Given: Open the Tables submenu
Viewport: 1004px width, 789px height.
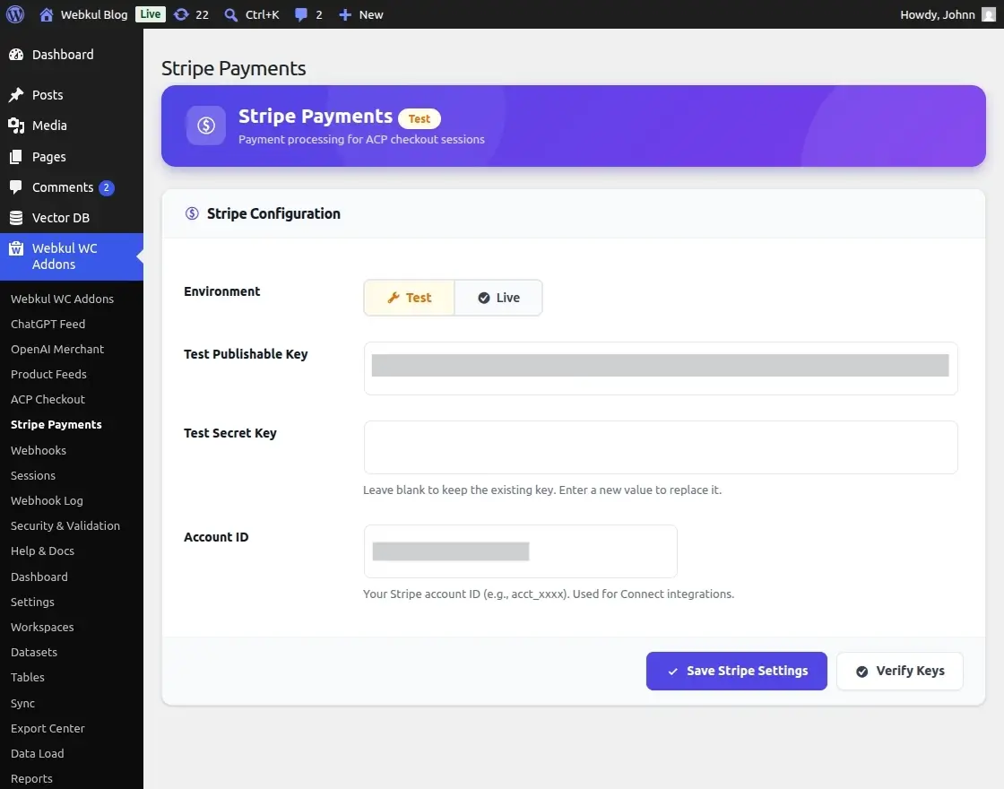Looking at the screenshot, I should [28, 677].
